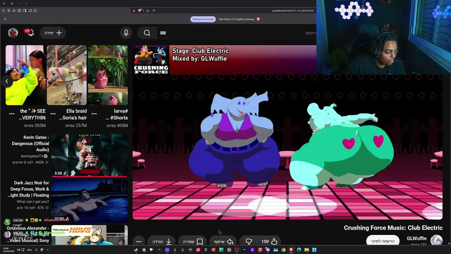Viewport: 451px width, 254px height.
Task: Open Dark Jazz Noir video thumbnail
Action: pyautogui.click(x=89, y=201)
